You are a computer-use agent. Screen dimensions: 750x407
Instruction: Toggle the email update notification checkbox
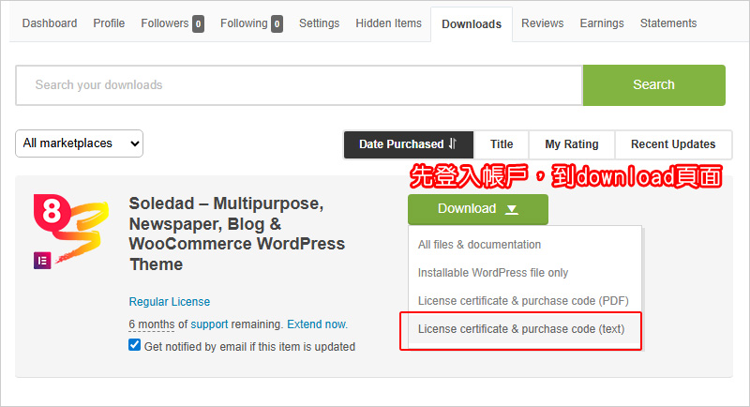[x=135, y=346]
